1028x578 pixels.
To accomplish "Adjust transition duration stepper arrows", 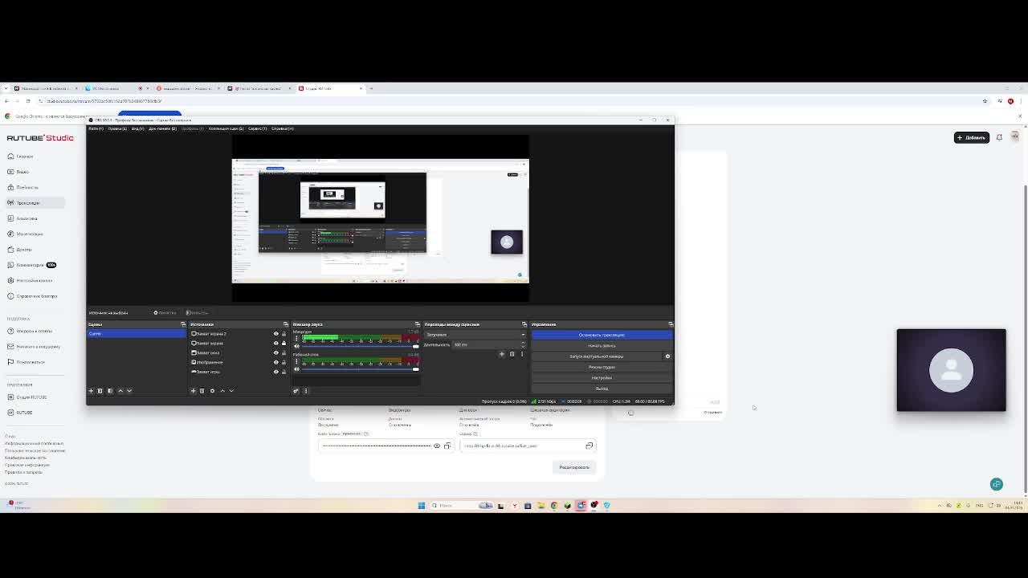I will [524, 344].
